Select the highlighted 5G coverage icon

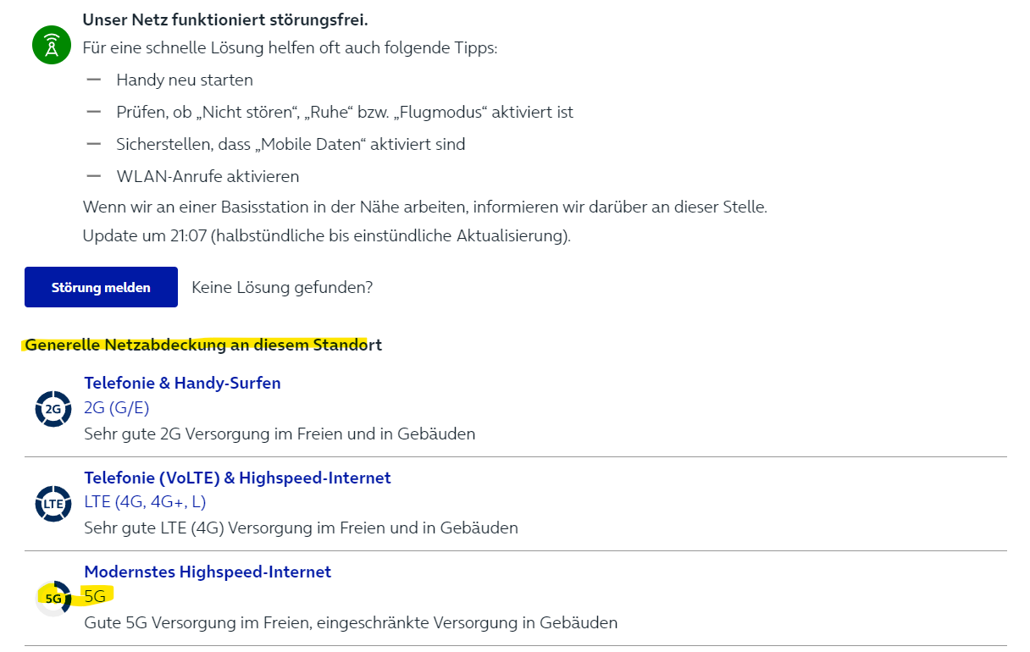[x=53, y=598]
